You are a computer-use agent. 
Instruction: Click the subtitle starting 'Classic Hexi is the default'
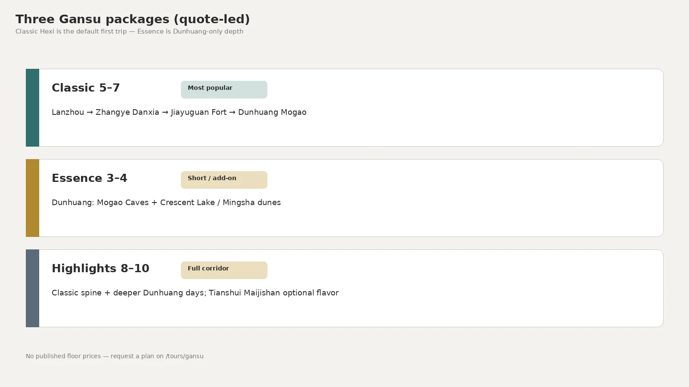pos(129,31)
